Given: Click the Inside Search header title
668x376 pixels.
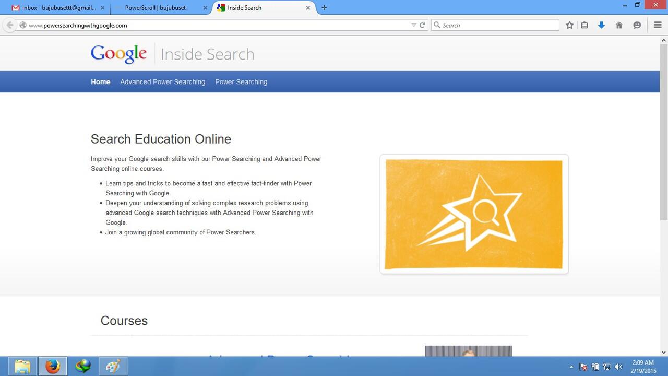Looking at the screenshot, I should (x=208, y=54).
